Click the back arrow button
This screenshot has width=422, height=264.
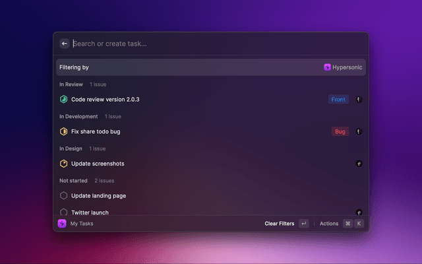click(x=65, y=44)
